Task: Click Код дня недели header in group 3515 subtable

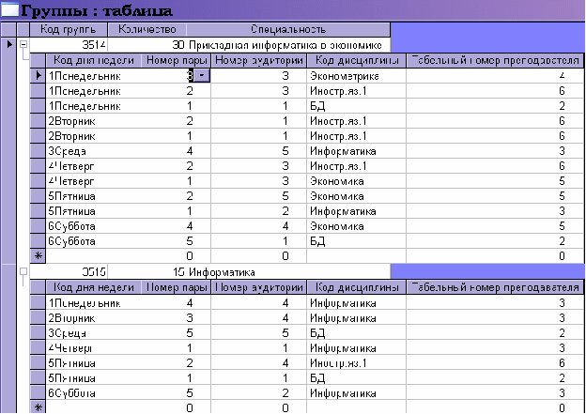Action: 93,287
